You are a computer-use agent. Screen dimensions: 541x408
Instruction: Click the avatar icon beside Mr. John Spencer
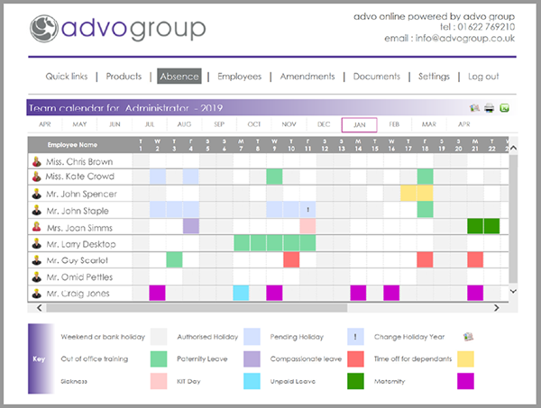36,194
